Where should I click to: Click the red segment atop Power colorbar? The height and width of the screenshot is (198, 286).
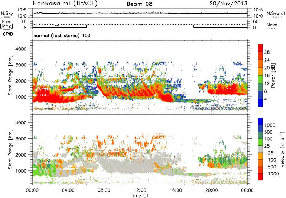tap(261, 48)
